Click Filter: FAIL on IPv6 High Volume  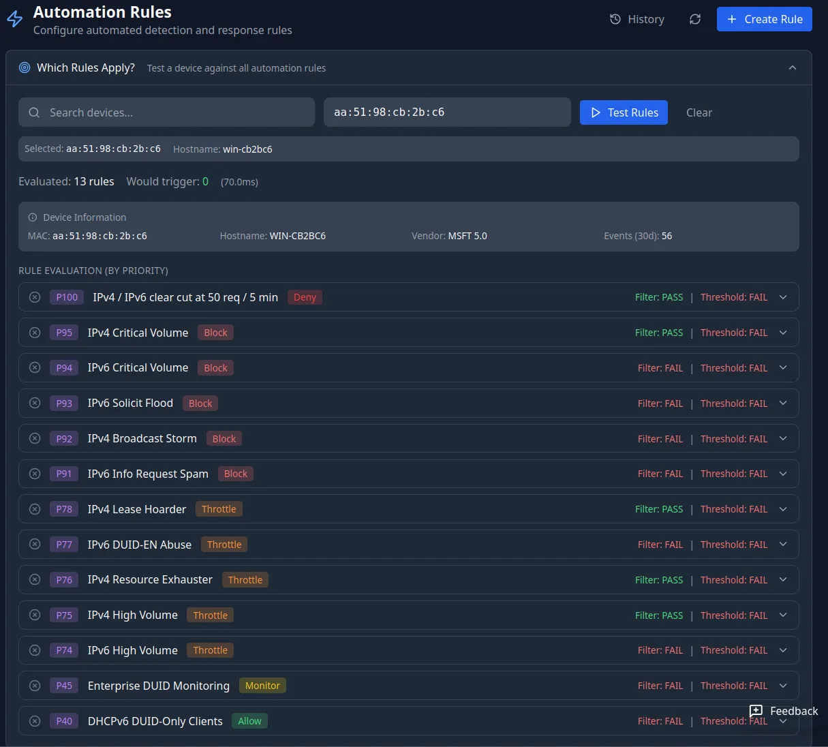coord(660,650)
